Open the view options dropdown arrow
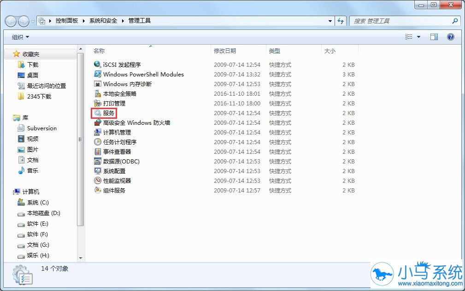 click(x=419, y=37)
